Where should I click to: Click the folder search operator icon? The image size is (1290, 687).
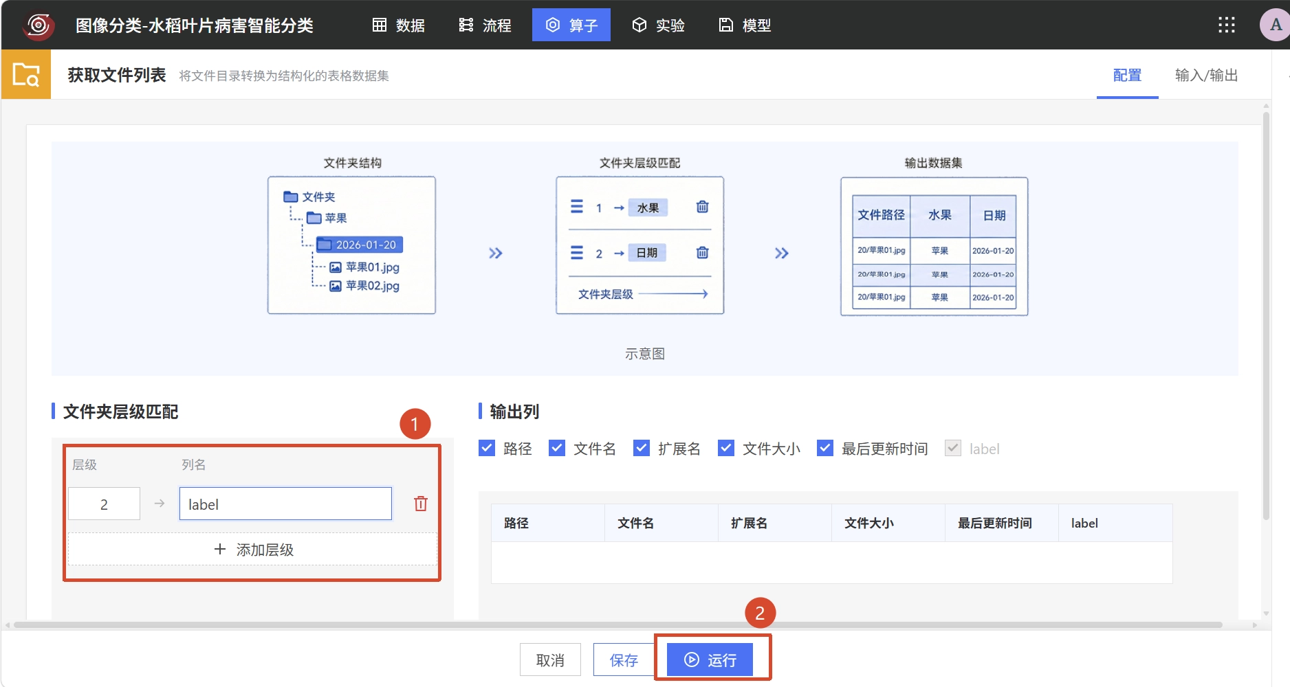click(26, 74)
